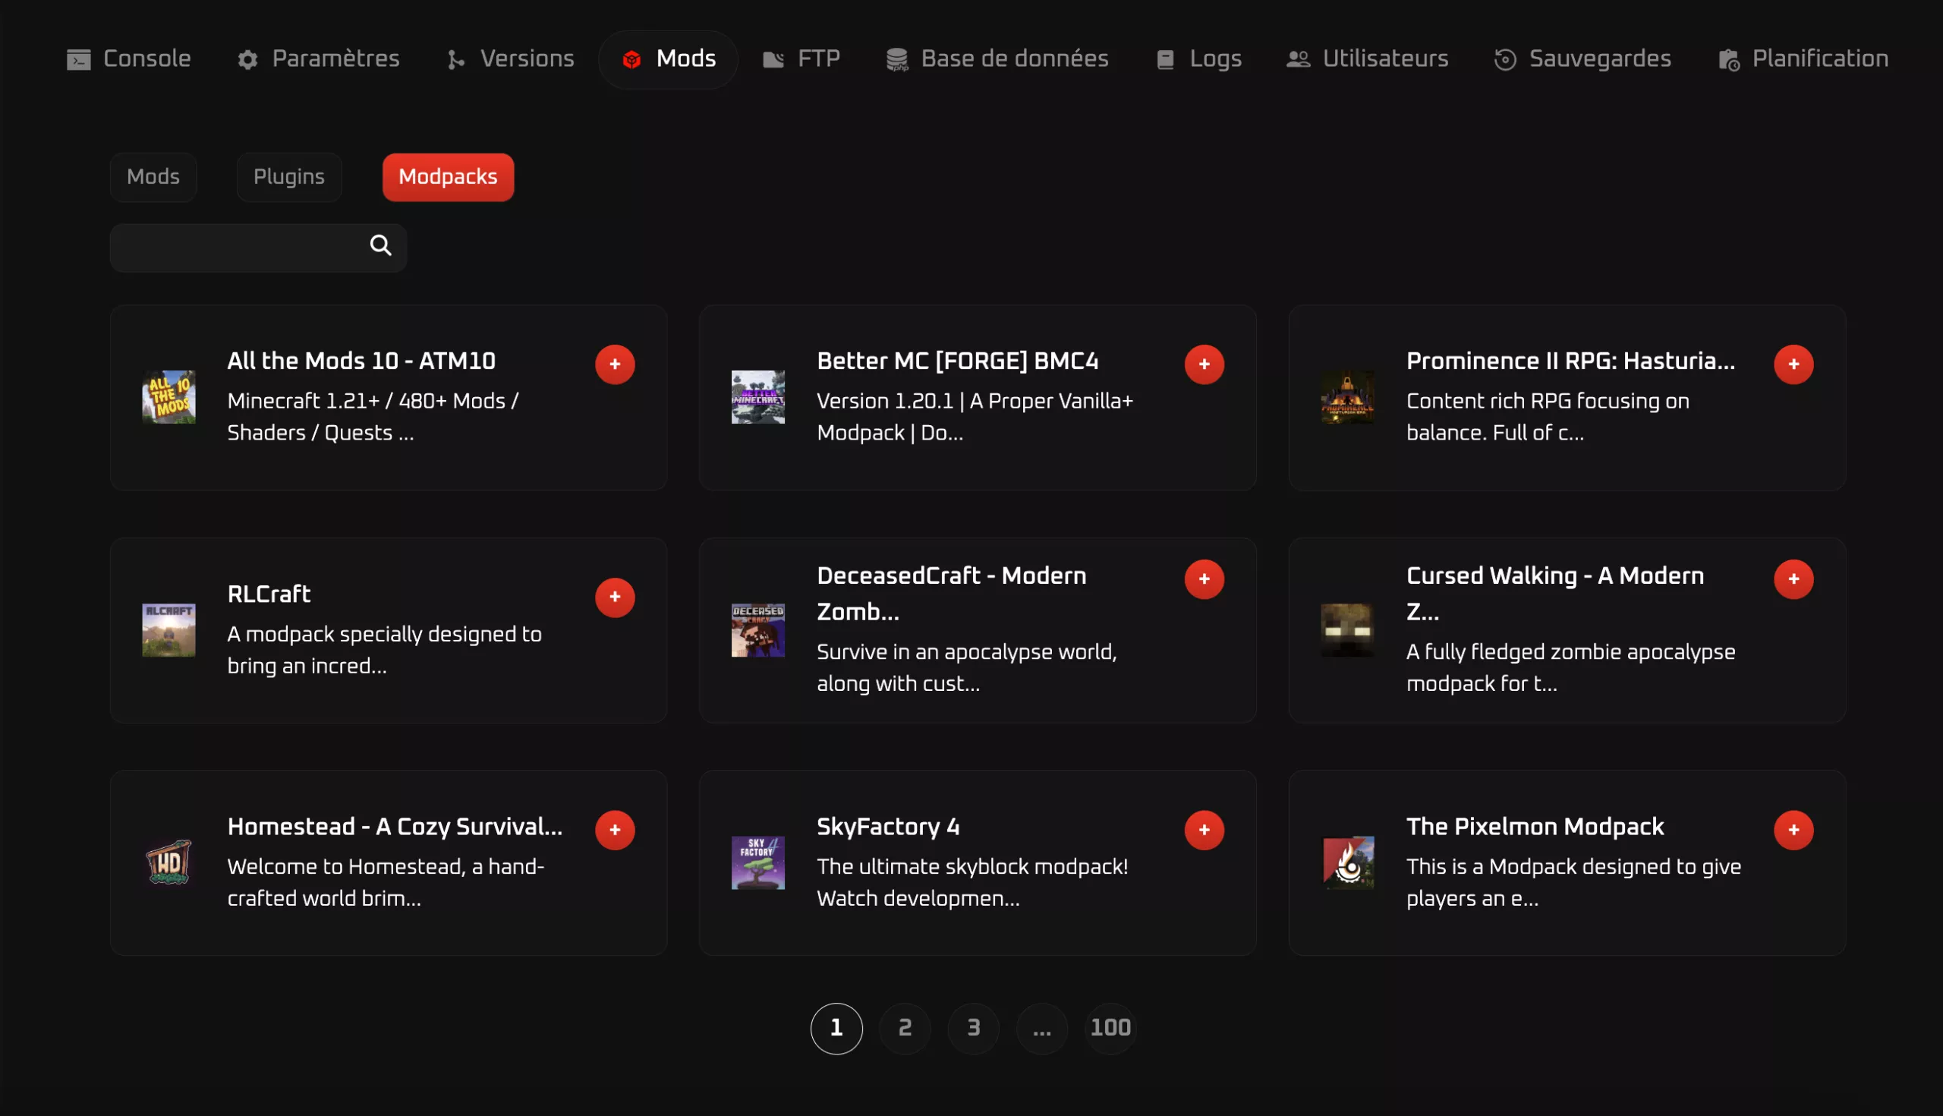
Task: Open the Prominence II RPG: Hasturia title
Action: 1570,361
